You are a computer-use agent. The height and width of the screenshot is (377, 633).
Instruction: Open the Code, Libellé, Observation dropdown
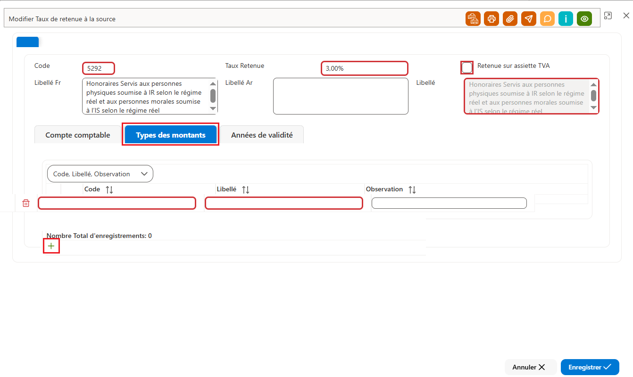point(100,174)
